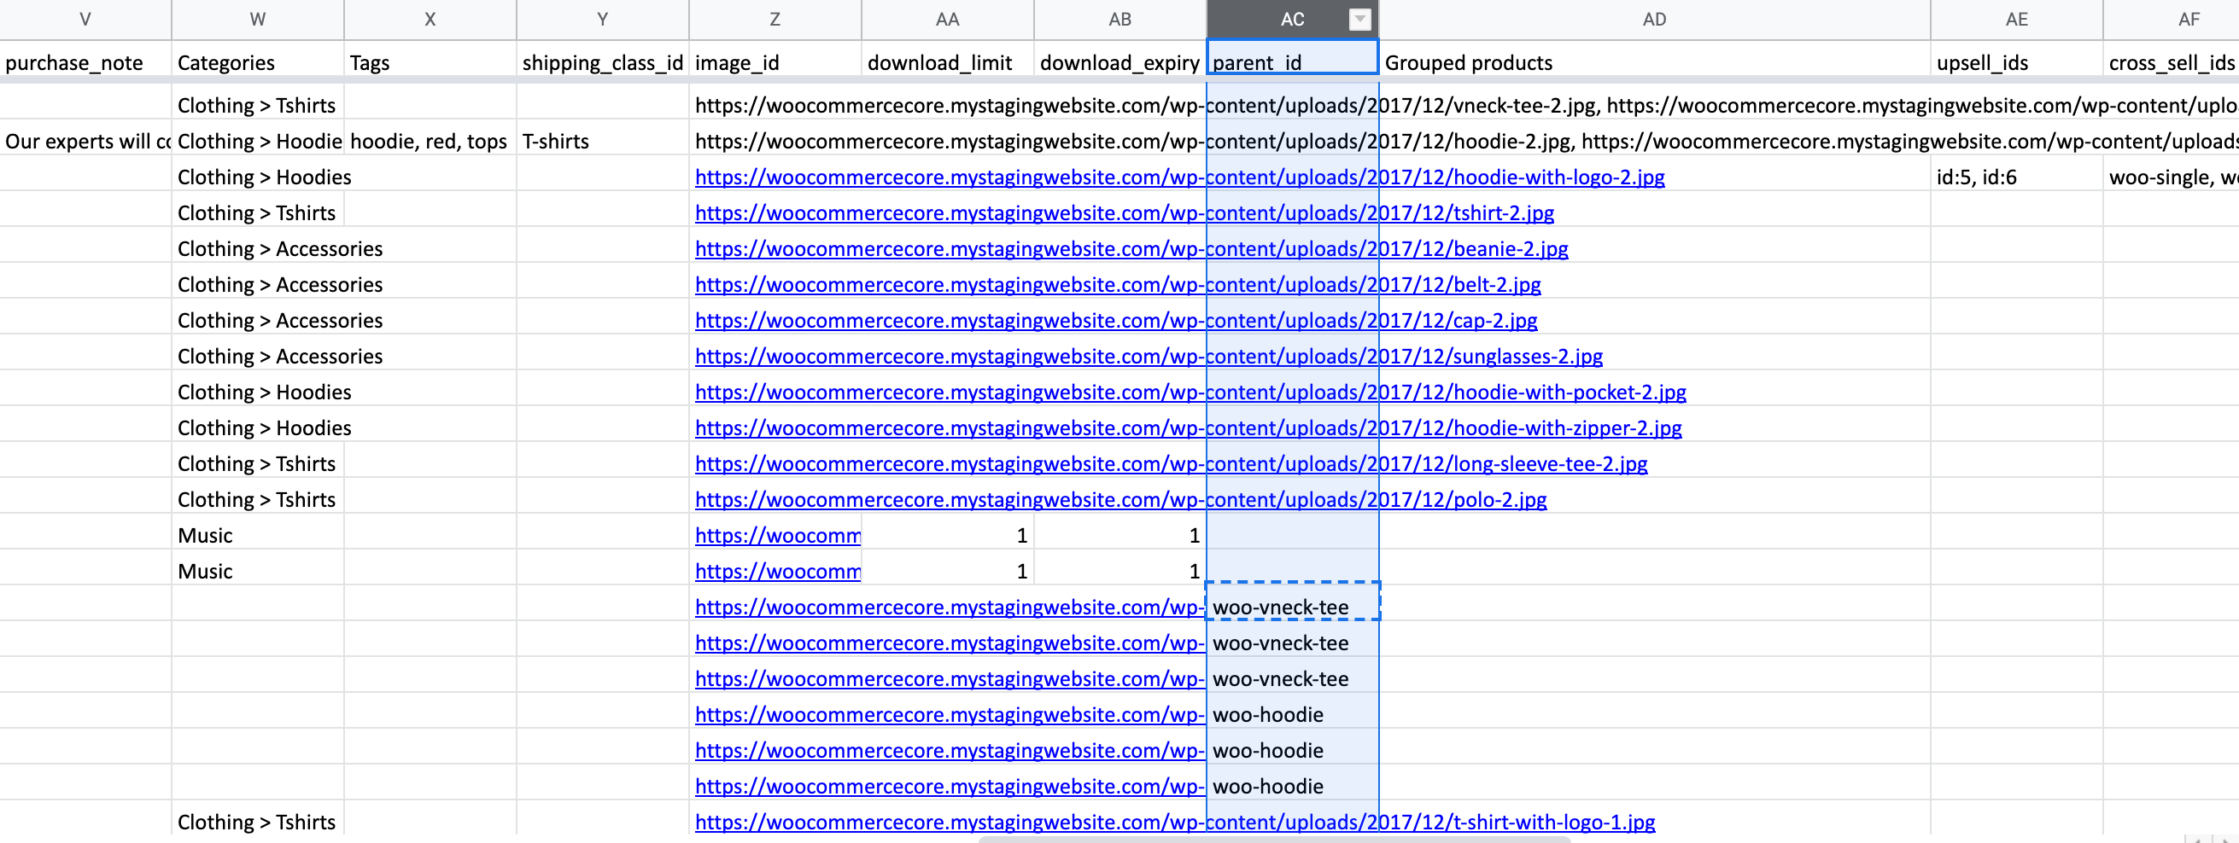Select the T-shirts shipping class cell
Screen dimensions: 2239x843
pyautogui.click(x=601, y=142)
